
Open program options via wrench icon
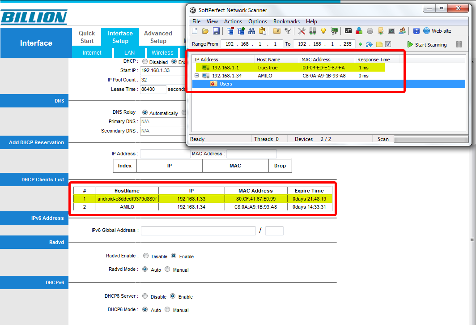[302, 31]
